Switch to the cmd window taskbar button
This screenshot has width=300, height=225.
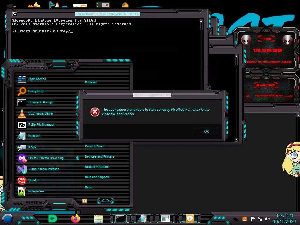[x=120, y=219]
